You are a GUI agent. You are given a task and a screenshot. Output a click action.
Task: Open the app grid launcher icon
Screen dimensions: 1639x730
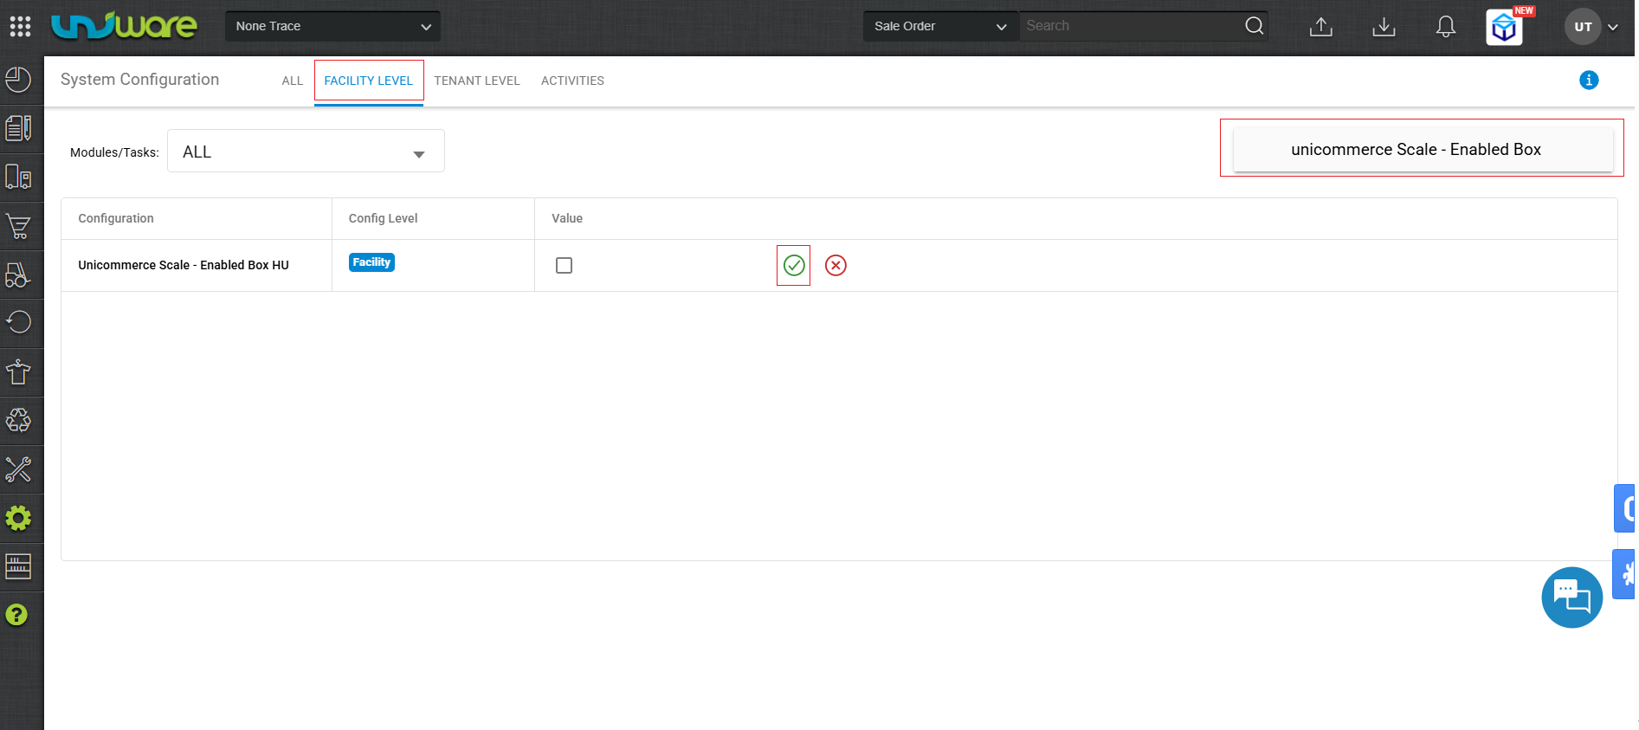click(20, 26)
